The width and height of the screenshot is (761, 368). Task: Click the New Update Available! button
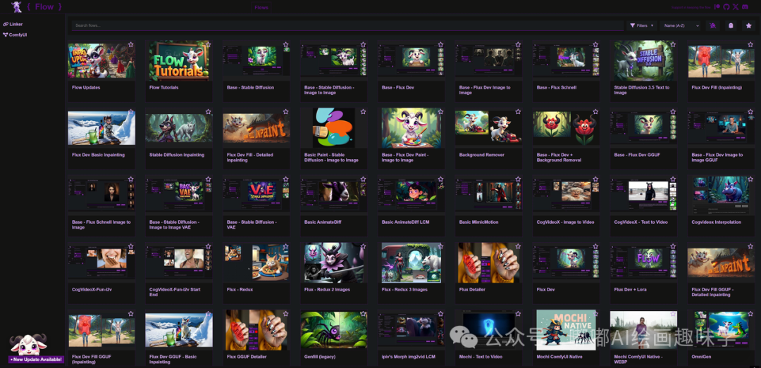(37, 360)
